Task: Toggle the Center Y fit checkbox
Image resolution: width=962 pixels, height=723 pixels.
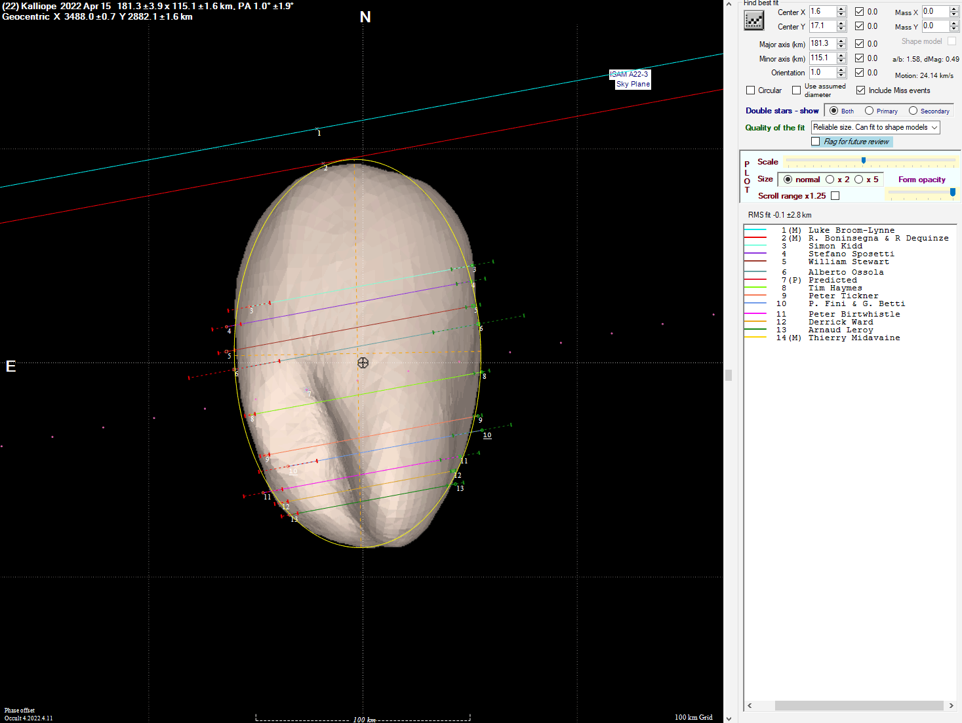Action: pyautogui.click(x=859, y=26)
